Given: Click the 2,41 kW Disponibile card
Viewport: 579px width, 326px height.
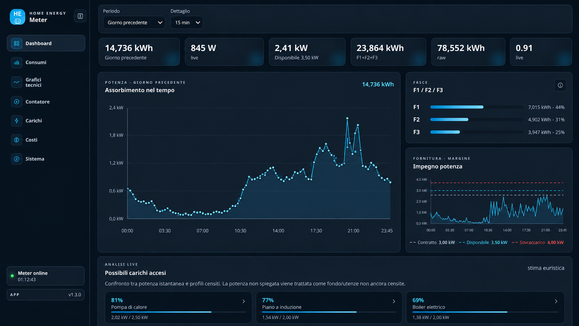Looking at the screenshot, I should [307, 52].
